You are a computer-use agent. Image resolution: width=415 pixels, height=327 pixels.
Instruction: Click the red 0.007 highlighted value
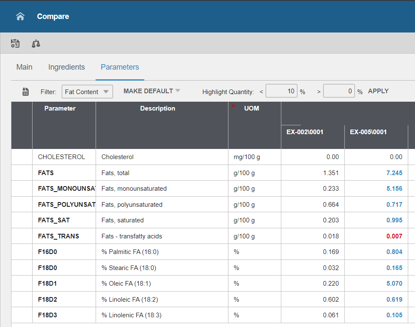(394, 236)
